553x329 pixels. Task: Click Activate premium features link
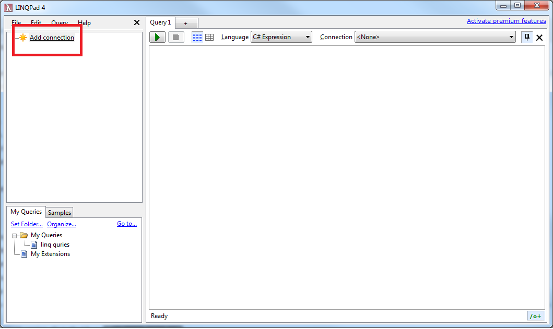(506, 21)
